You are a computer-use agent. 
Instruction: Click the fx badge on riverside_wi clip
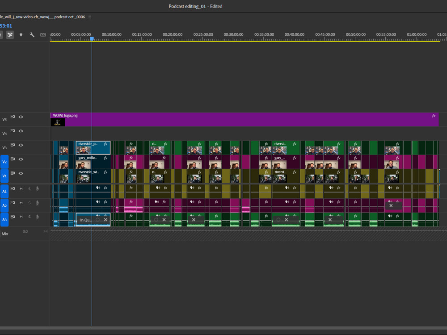(105, 172)
